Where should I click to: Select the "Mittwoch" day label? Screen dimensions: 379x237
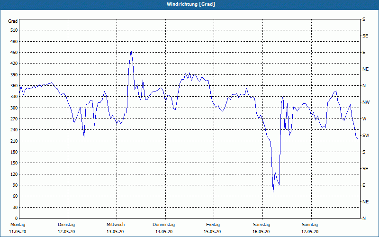click(x=116, y=225)
